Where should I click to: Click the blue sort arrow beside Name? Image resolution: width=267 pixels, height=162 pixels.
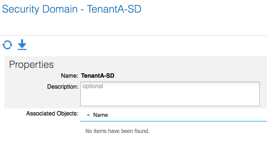click(x=88, y=115)
